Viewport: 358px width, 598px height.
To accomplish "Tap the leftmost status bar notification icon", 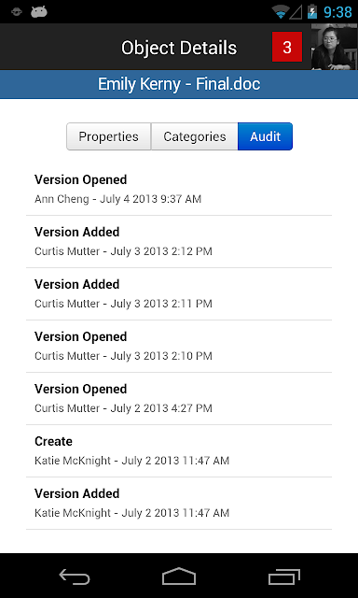I will click(x=17, y=12).
